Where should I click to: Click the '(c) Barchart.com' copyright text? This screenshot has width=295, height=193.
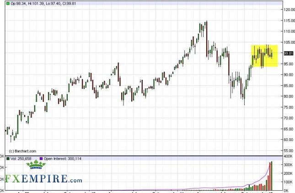pos(22,151)
